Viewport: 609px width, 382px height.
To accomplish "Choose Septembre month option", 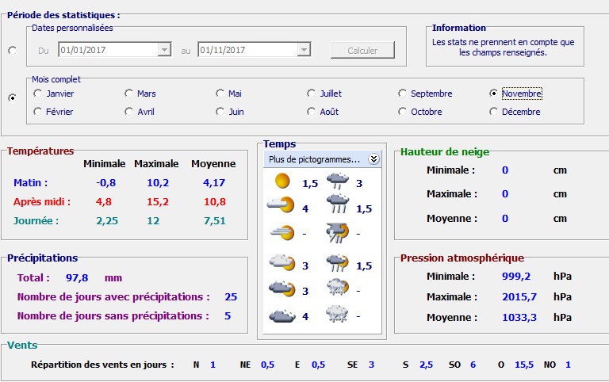I will coord(402,94).
